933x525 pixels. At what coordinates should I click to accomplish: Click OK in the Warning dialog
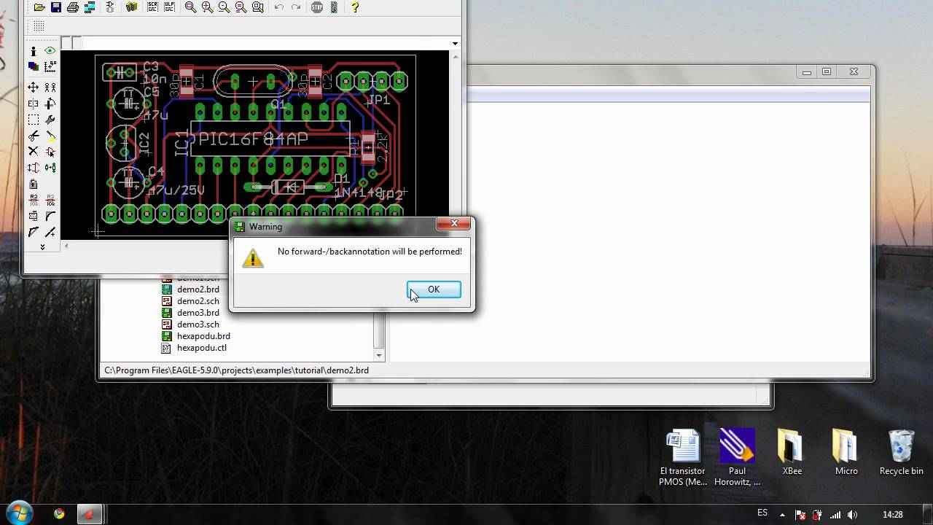pos(434,289)
